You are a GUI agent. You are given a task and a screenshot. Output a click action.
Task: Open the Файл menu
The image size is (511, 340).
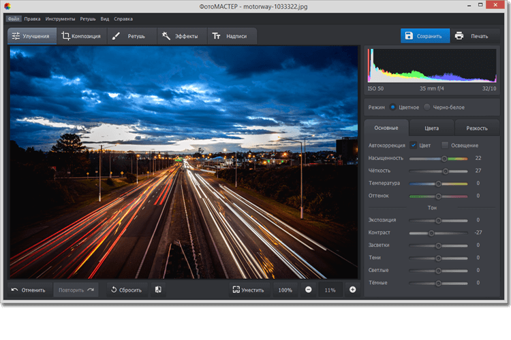coord(14,18)
